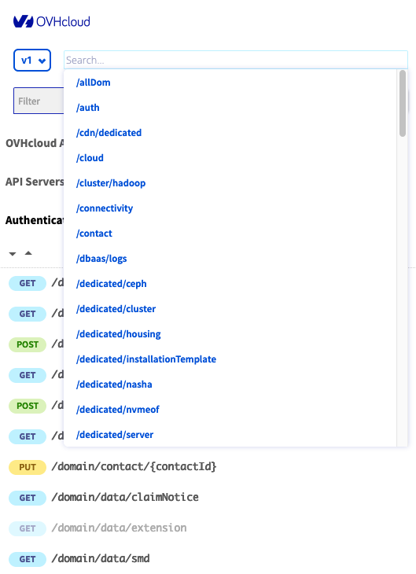Screen dimensions: 416x574
Task: Click the OVHcloud logo
Action: [x=52, y=21]
